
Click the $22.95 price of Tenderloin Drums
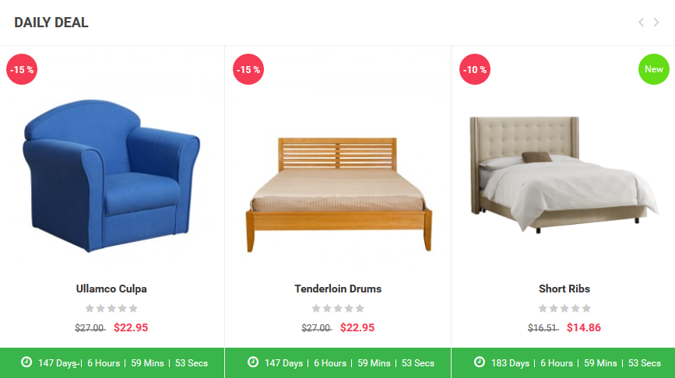[357, 327]
